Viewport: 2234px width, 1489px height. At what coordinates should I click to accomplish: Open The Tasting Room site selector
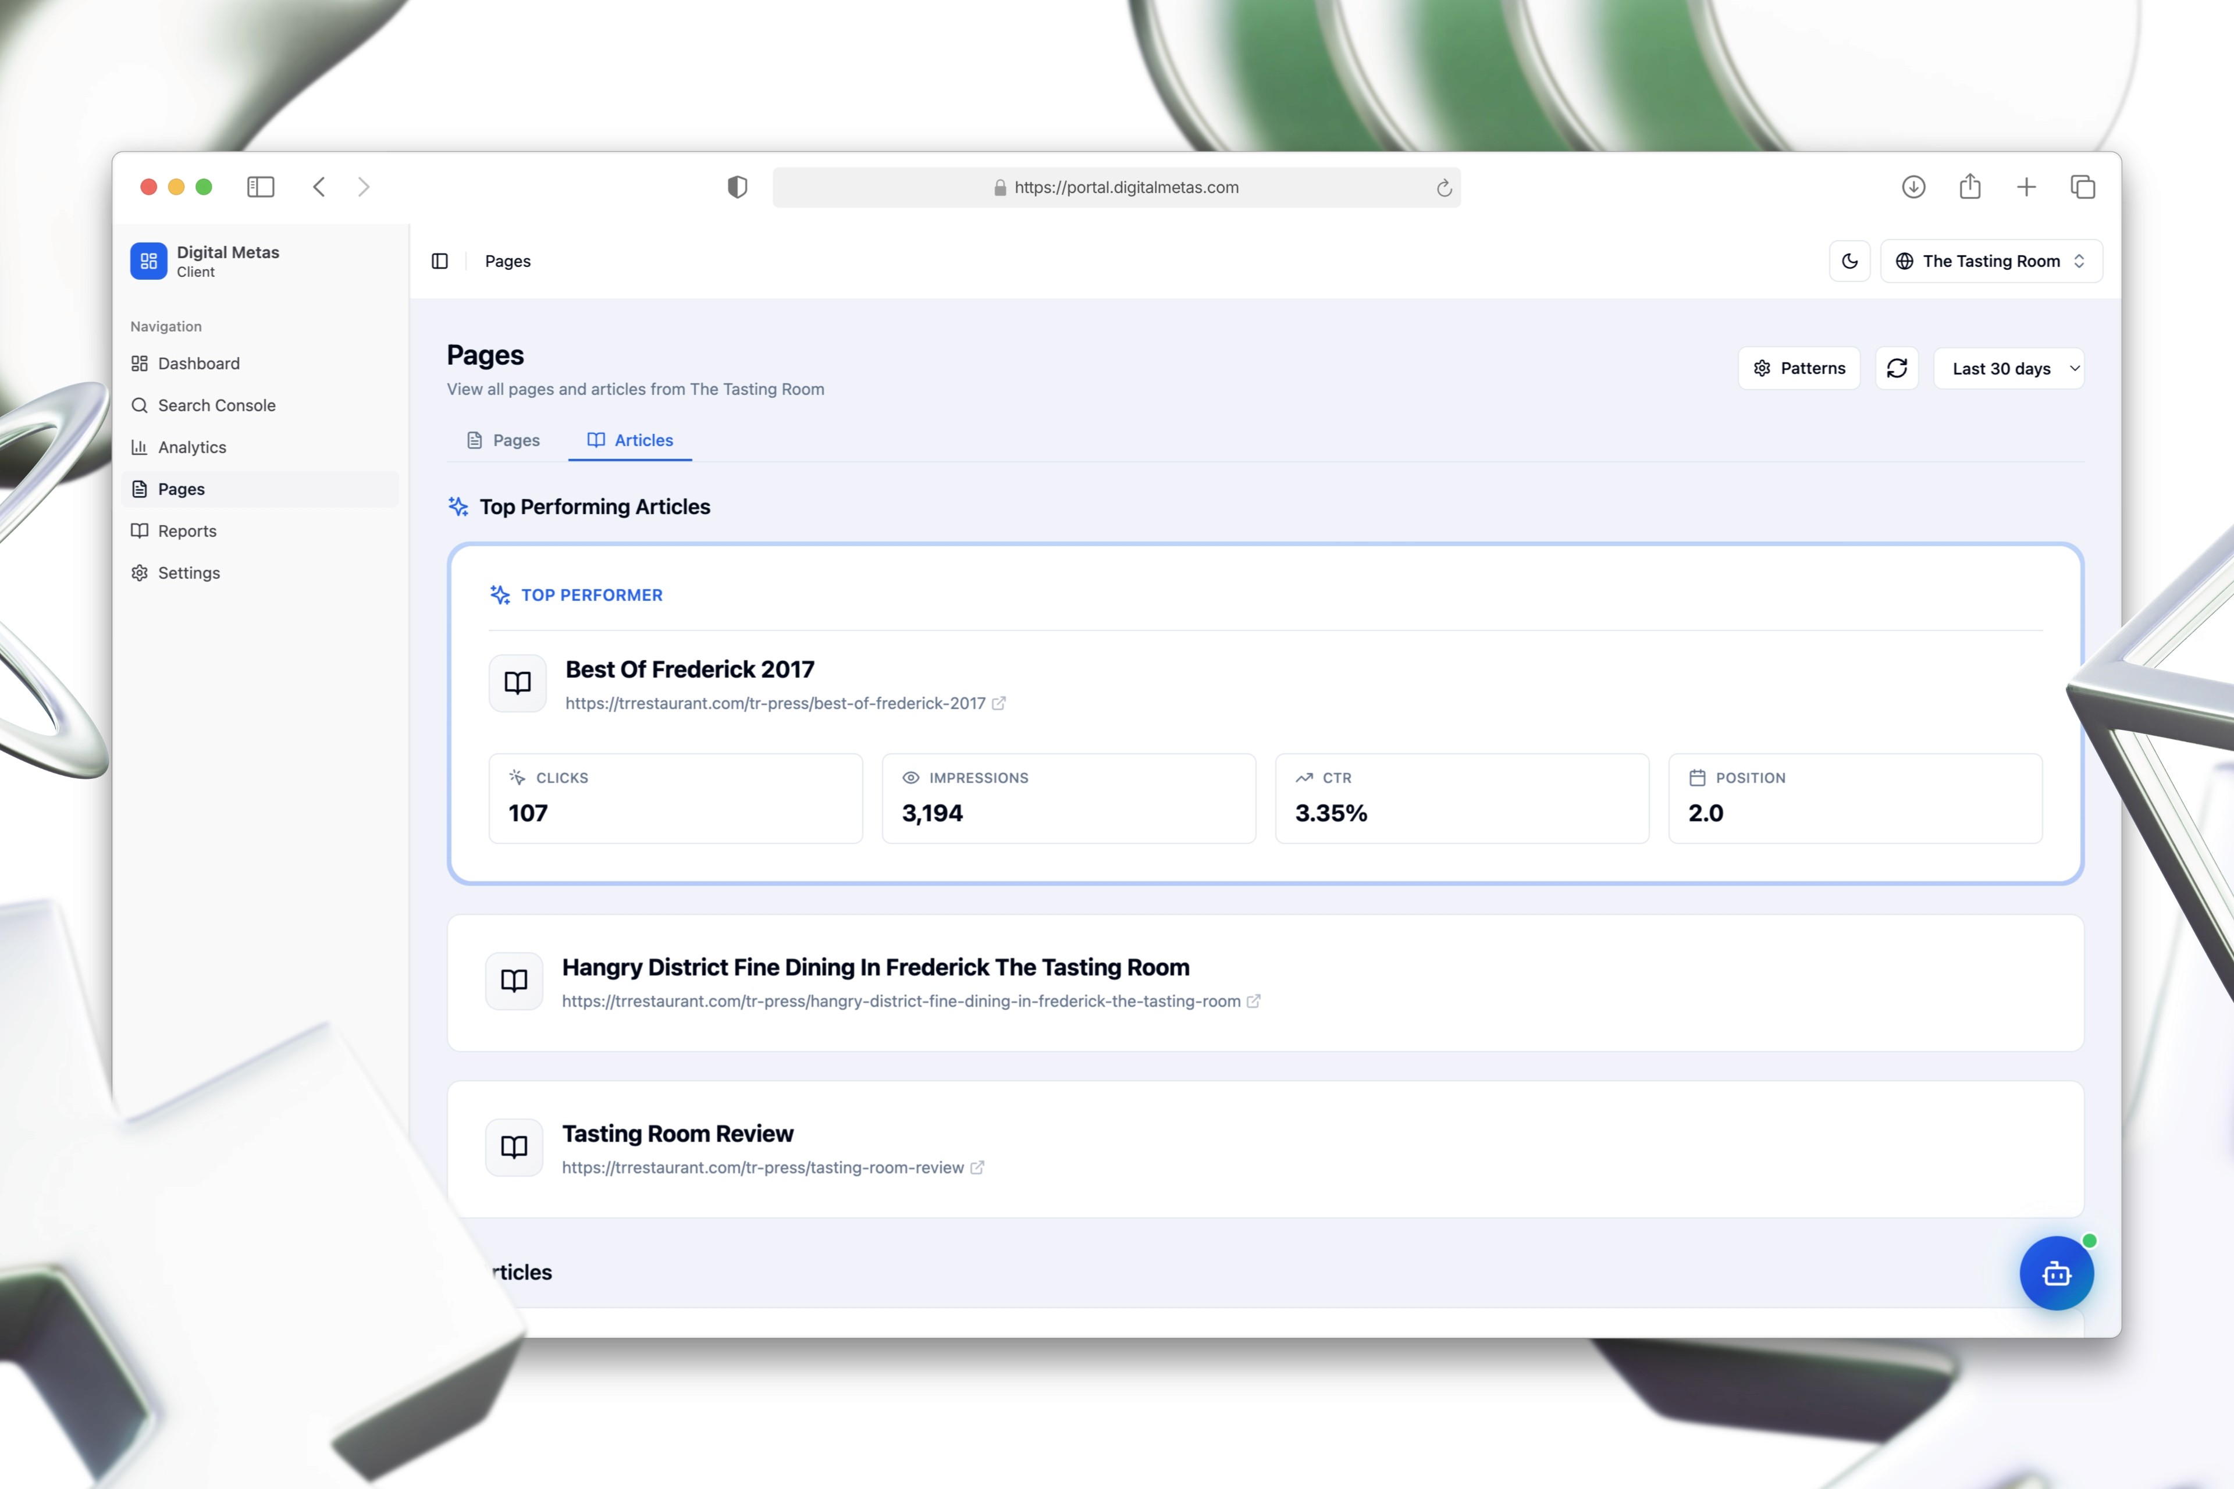(x=1991, y=261)
